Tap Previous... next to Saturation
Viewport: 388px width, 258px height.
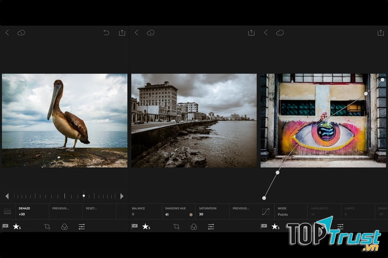241,209
